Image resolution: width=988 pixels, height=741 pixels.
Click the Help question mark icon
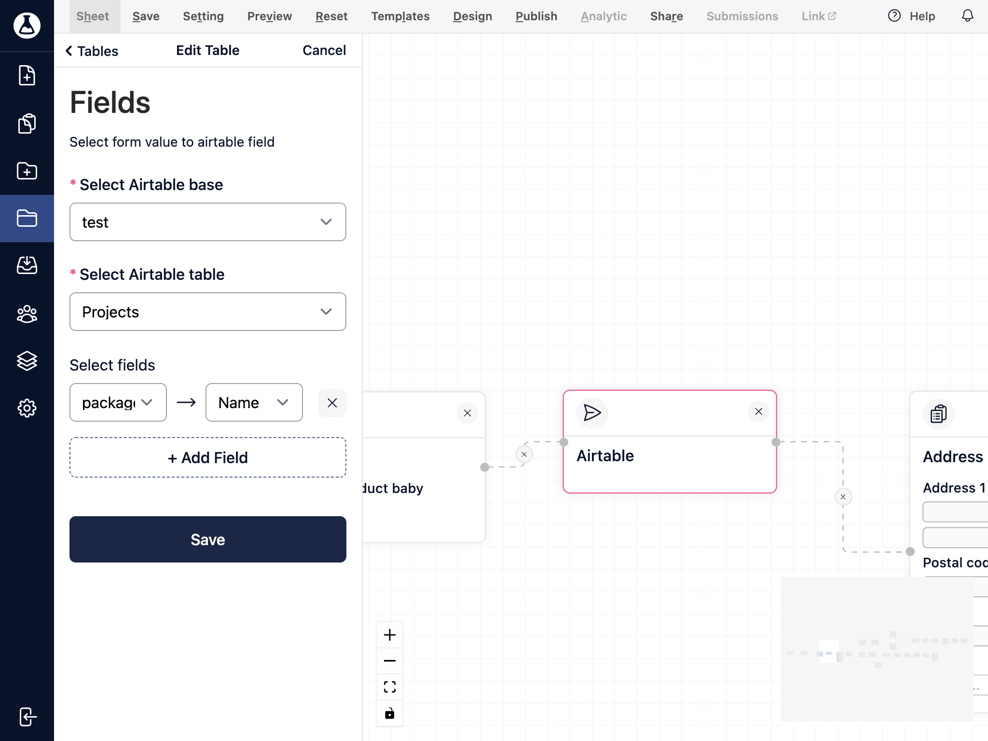tap(894, 16)
